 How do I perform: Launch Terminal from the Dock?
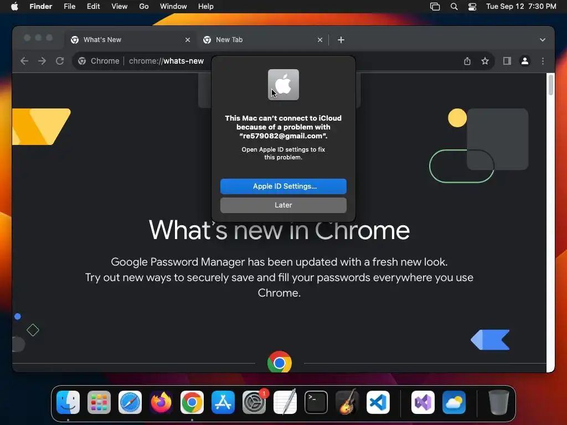[316, 402]
